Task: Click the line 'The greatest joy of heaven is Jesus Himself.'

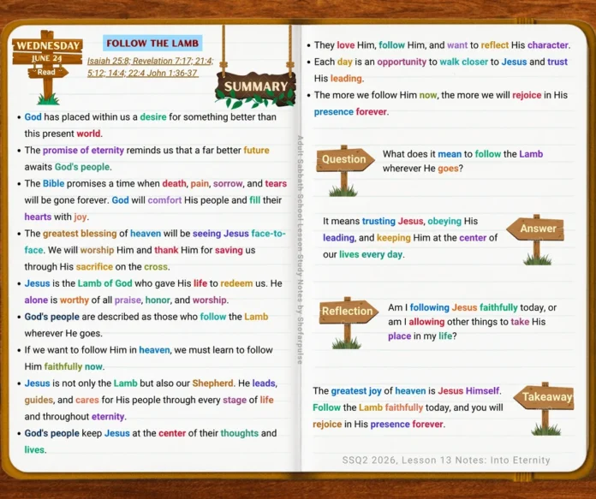Action: [x=407, y=391]
